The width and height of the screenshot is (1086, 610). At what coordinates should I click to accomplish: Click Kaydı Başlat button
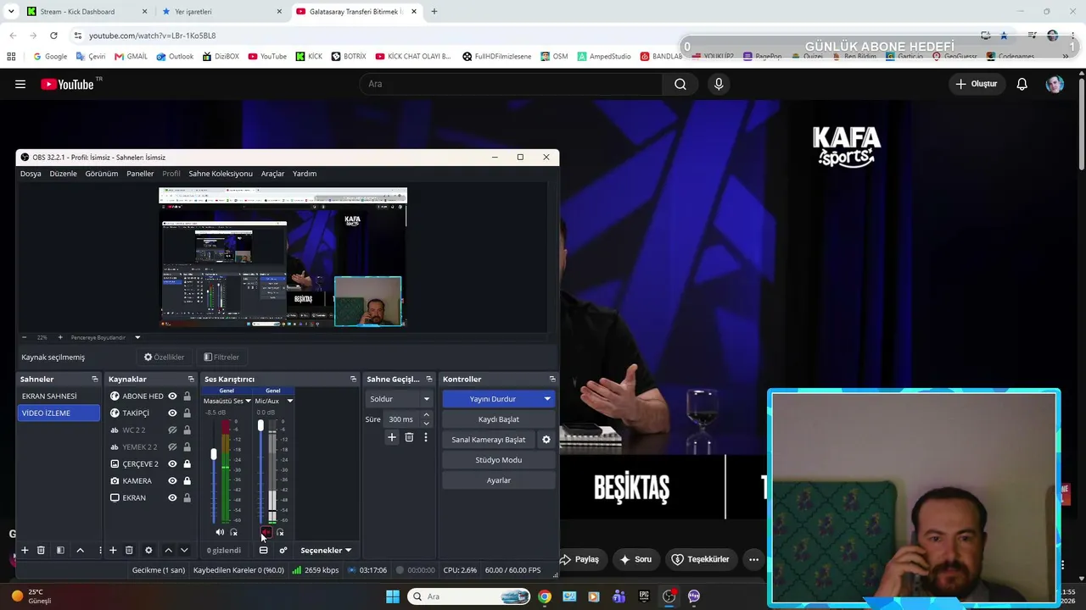pyautogui.click(x=499, y=419)
